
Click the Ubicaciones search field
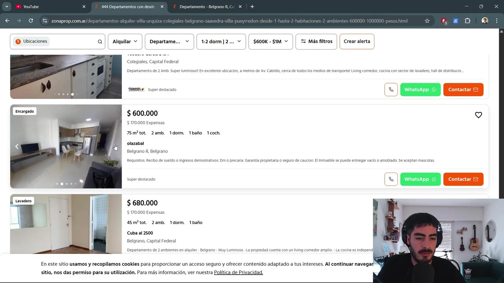click(x=57, y=41)
